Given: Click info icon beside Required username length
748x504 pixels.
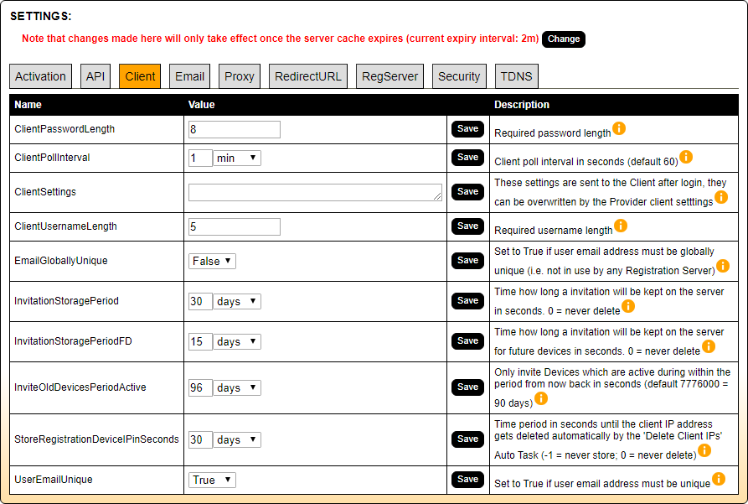Looking at the screenshot, I should 621,226.
